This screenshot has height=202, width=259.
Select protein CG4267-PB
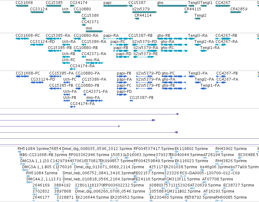(221, 76)
